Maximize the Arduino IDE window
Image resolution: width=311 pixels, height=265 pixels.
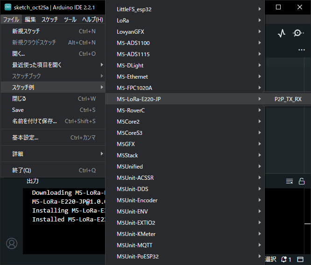click(278, 7)
